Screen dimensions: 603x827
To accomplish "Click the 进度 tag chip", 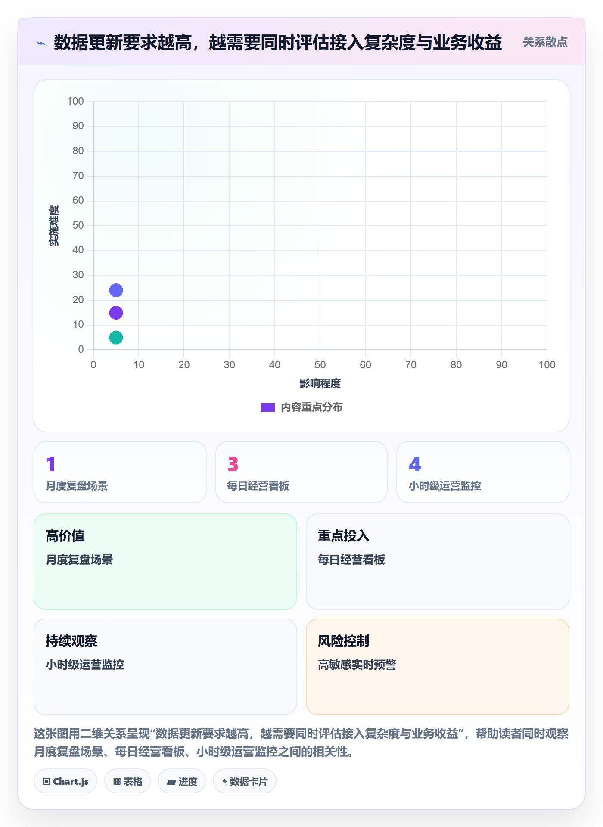I will pyautogui.click(x=182, y=781).
